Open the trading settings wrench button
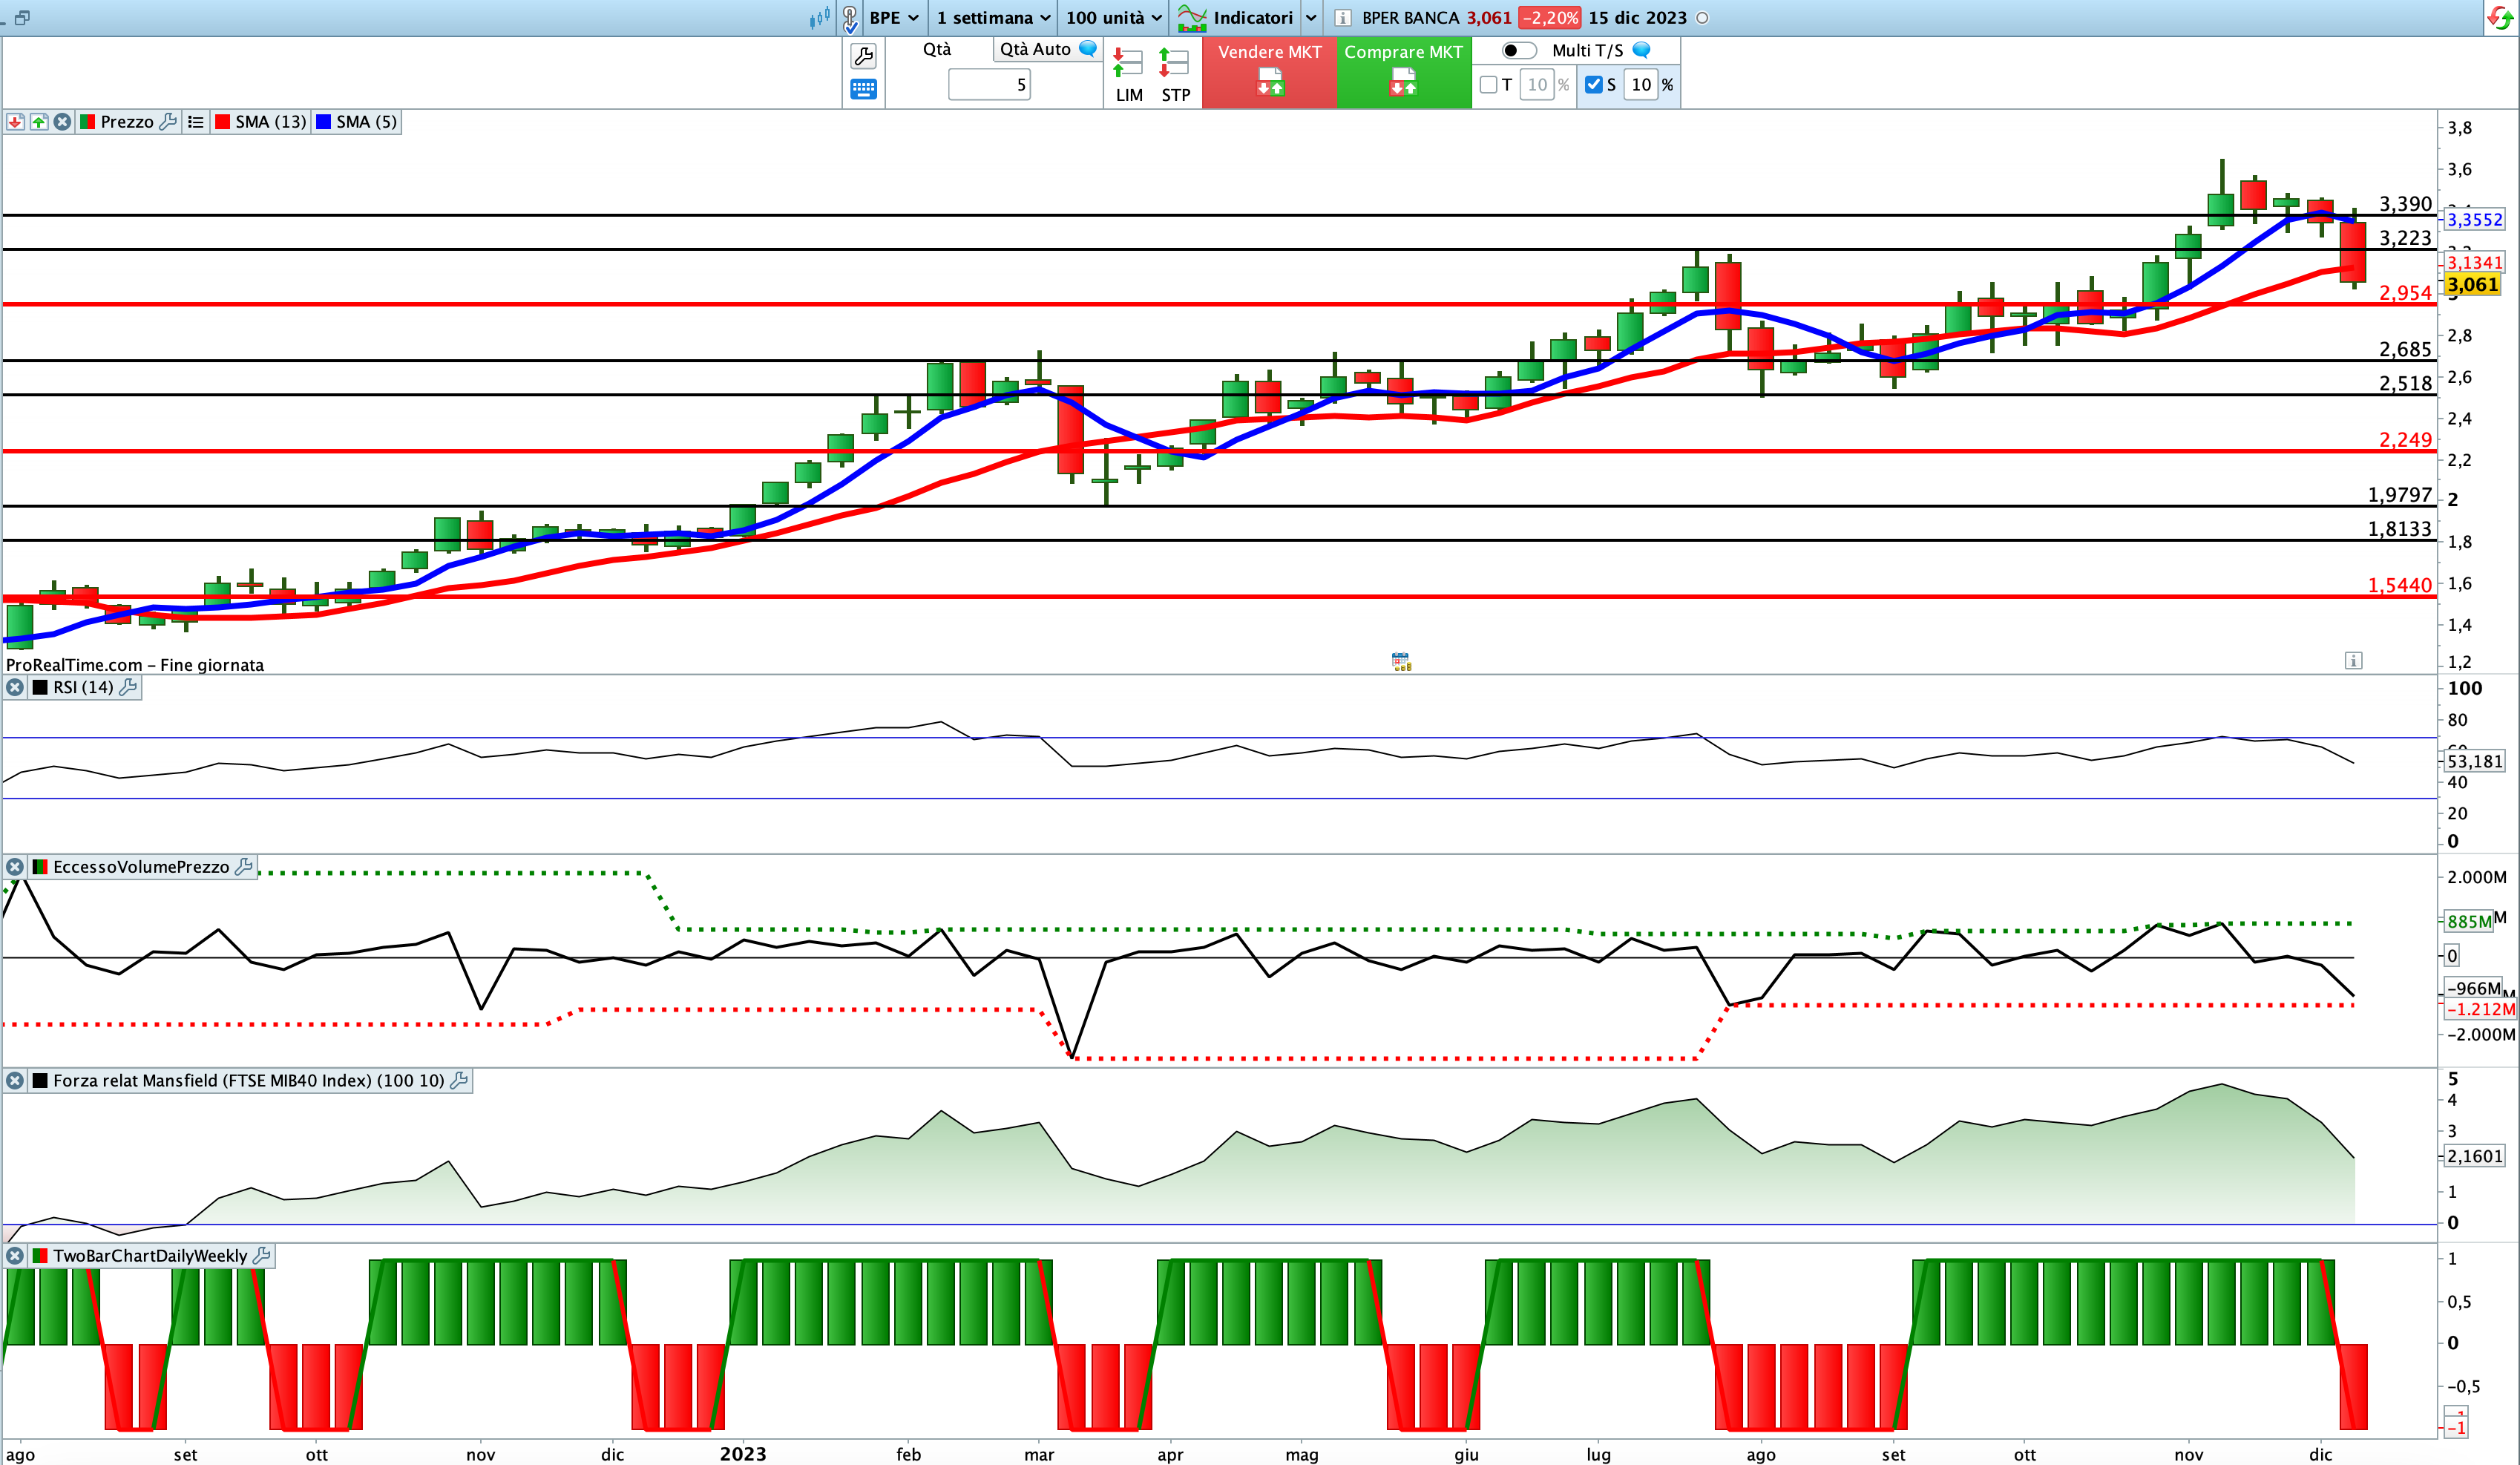The image size is (2520, 1465). [863, 56]
